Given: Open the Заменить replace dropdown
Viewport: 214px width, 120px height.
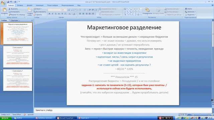Looking at the screenshot, I should click(190, 12).
